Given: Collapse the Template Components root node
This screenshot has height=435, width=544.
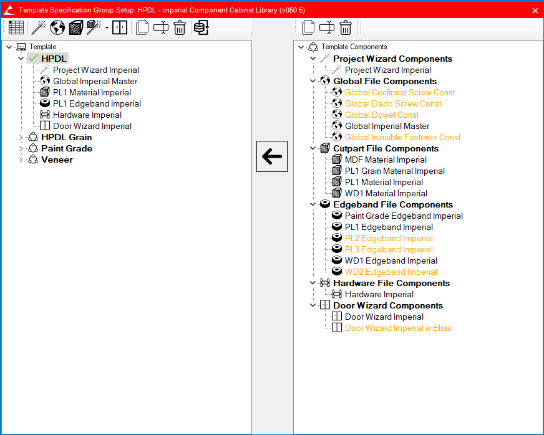Looking at the screenshot, I should (x=301, y=47).
